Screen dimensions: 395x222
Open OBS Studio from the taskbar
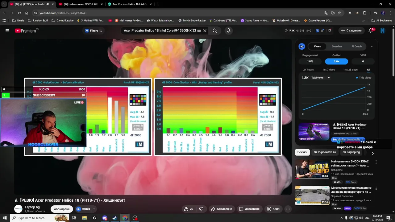pyautogui.click(x=135, y=218)
